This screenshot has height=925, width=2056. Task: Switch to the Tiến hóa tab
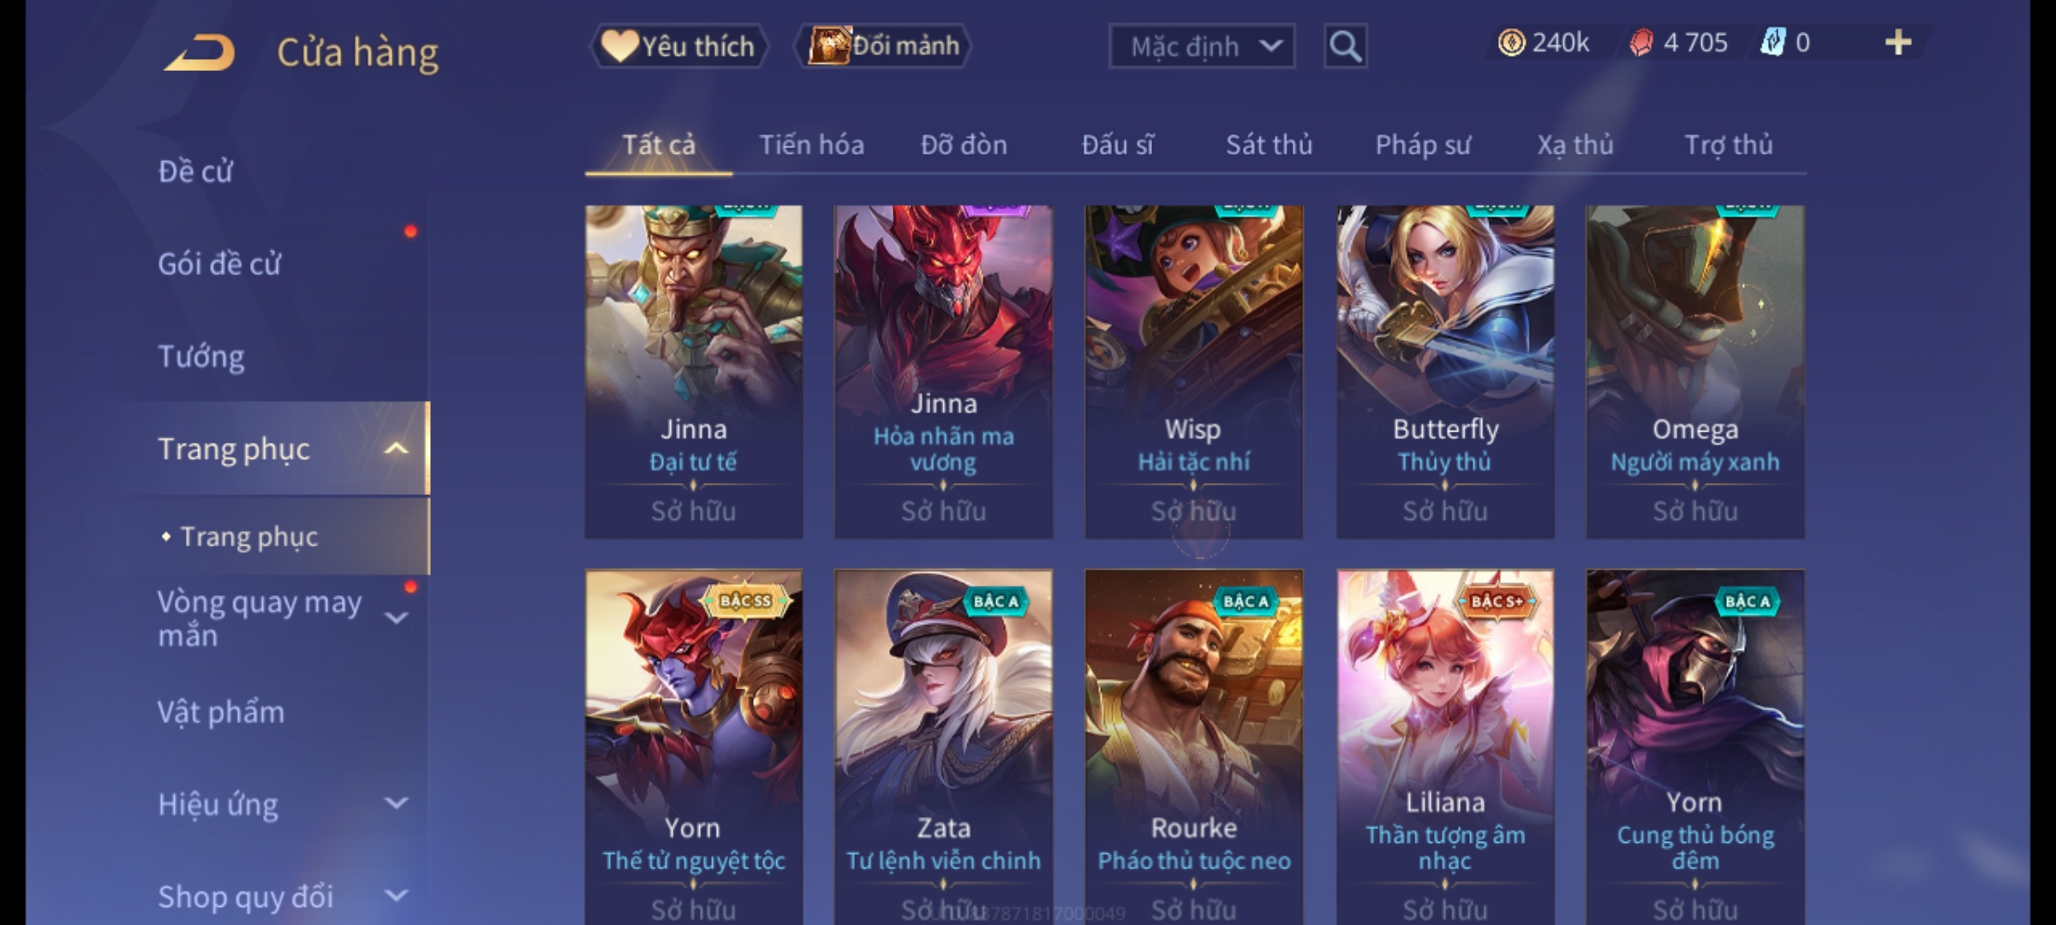[811, 146]
